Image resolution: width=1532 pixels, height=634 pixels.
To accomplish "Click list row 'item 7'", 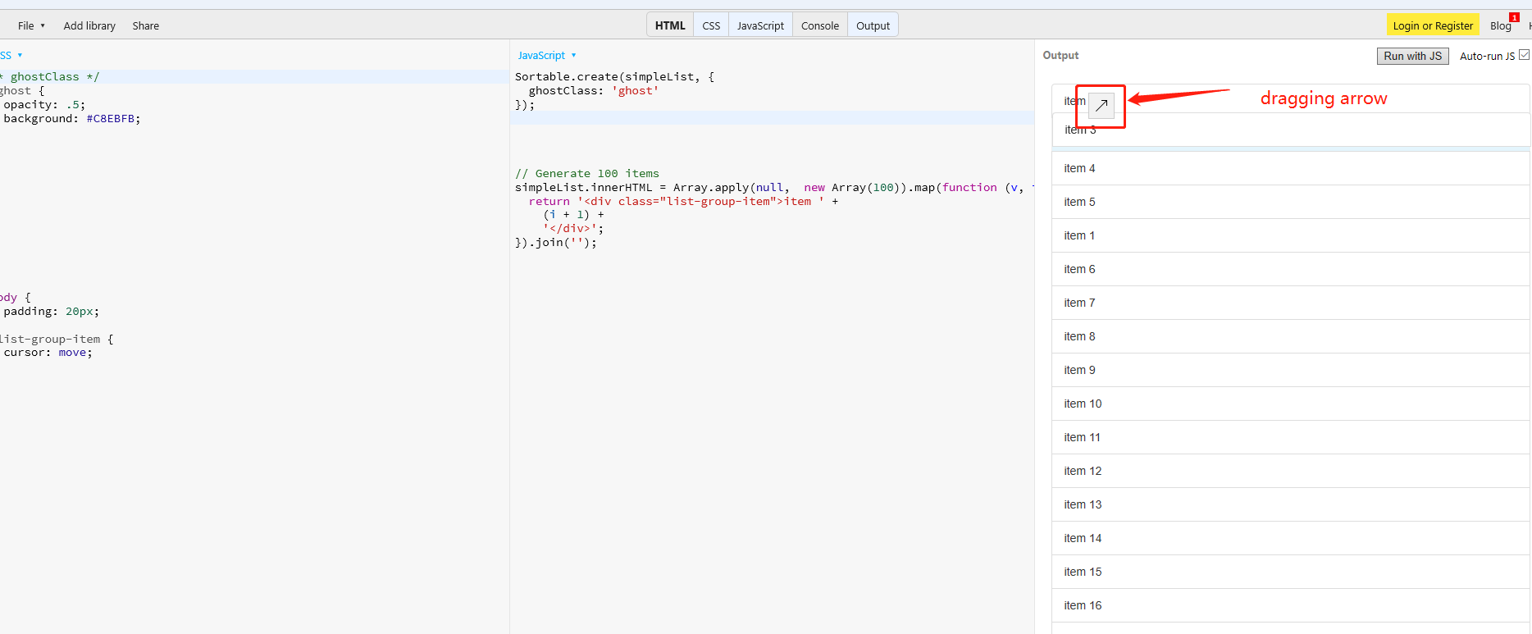I will 1291,303.
